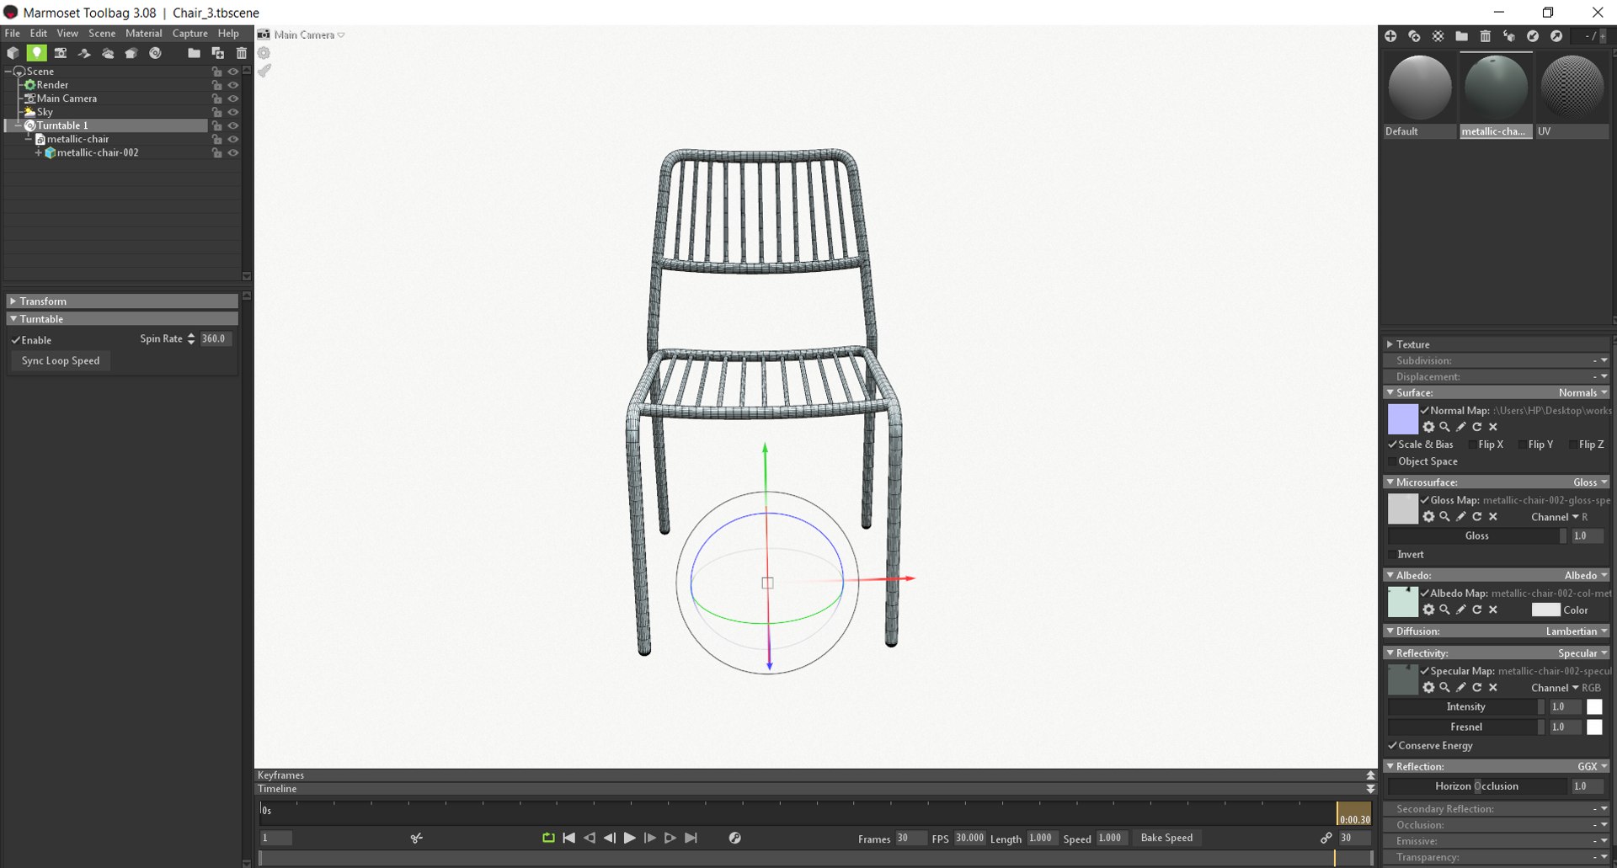Enable Flip X for normal map

click(x=1472, y=445)
